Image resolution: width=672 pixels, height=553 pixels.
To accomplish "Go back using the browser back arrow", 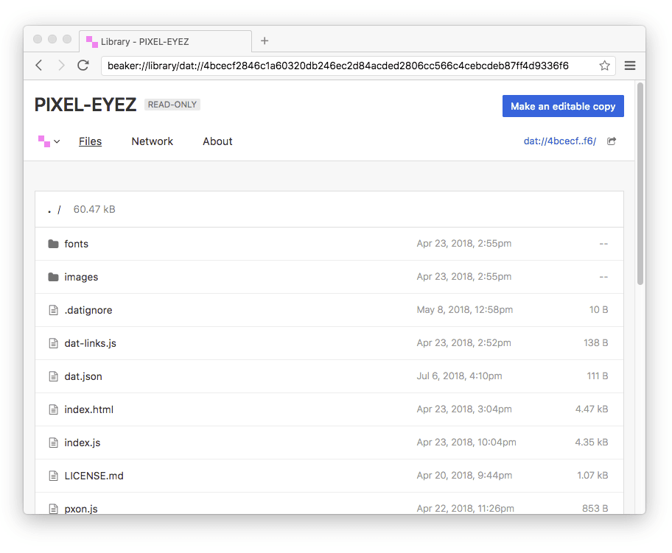I will click(x=39, y=65).
